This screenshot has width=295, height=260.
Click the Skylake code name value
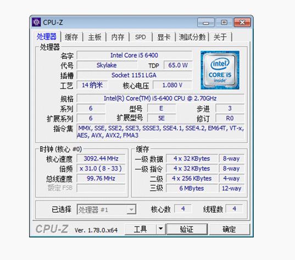[107, 65]
